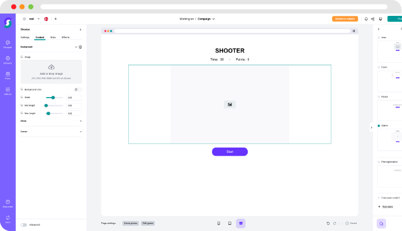The width and height of the screenshot is (402, 231).
Task: Click the side tab arrow on the pages panel edge
Action: click(371, 128)
